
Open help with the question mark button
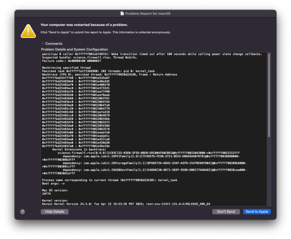(x=22, y=212)
